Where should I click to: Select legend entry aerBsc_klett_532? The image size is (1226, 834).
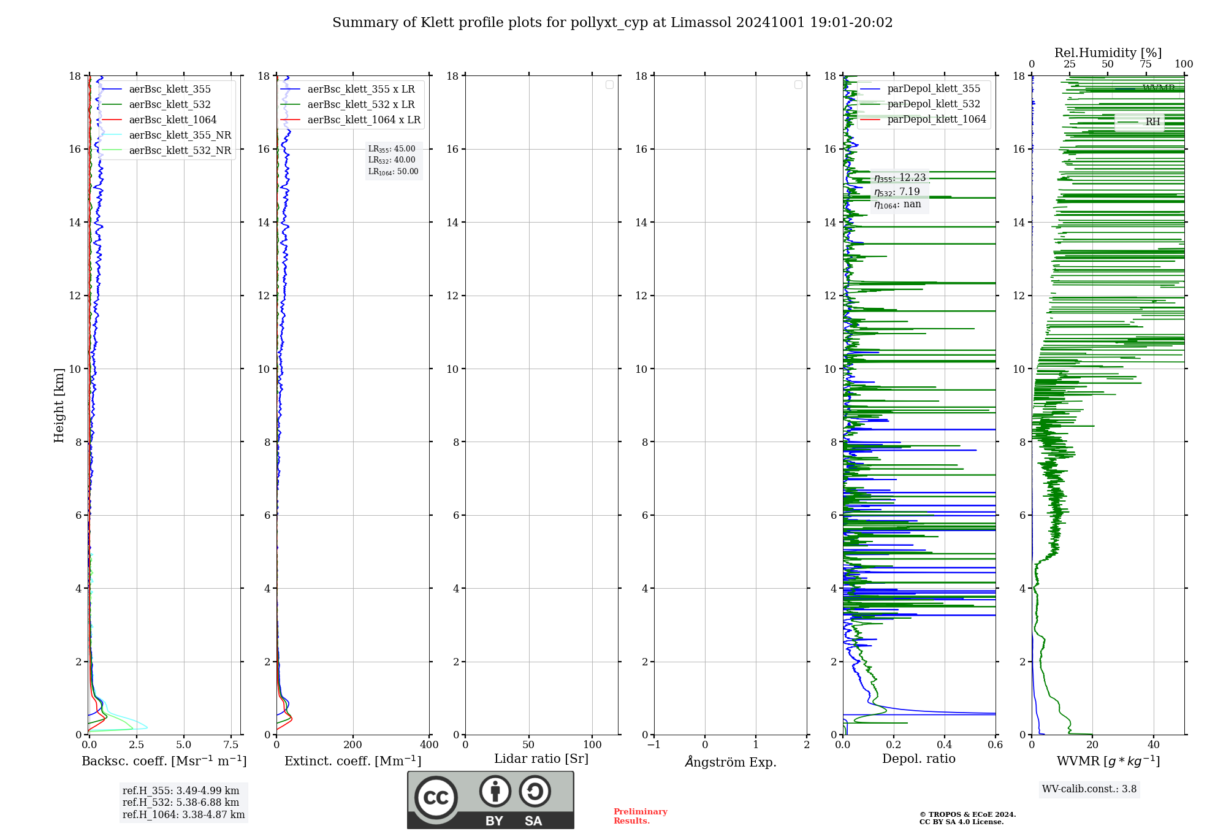tap(156, 105)
